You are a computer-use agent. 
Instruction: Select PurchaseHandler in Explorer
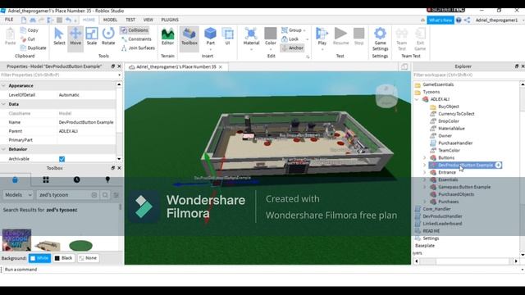coord(455,143)
